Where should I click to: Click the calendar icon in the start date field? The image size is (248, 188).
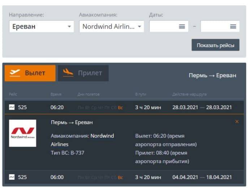182,26
